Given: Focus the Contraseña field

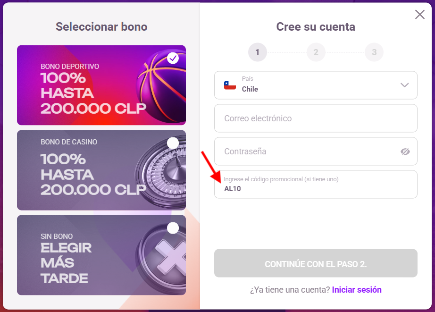Looking at the screenshot, I should click(x=316, y=152).
